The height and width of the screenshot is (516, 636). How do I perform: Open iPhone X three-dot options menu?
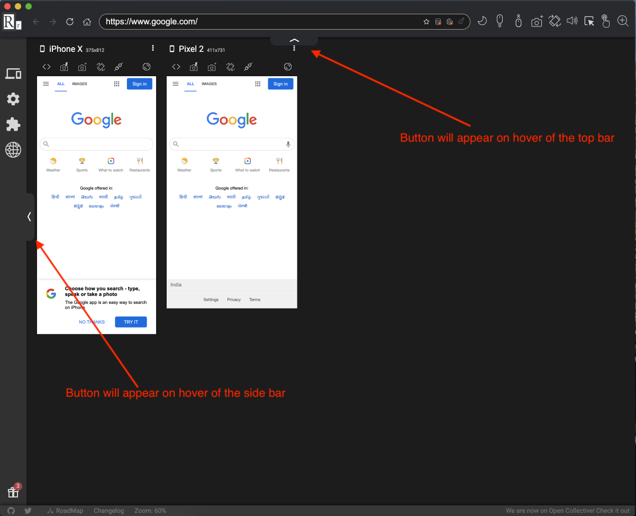153,48
